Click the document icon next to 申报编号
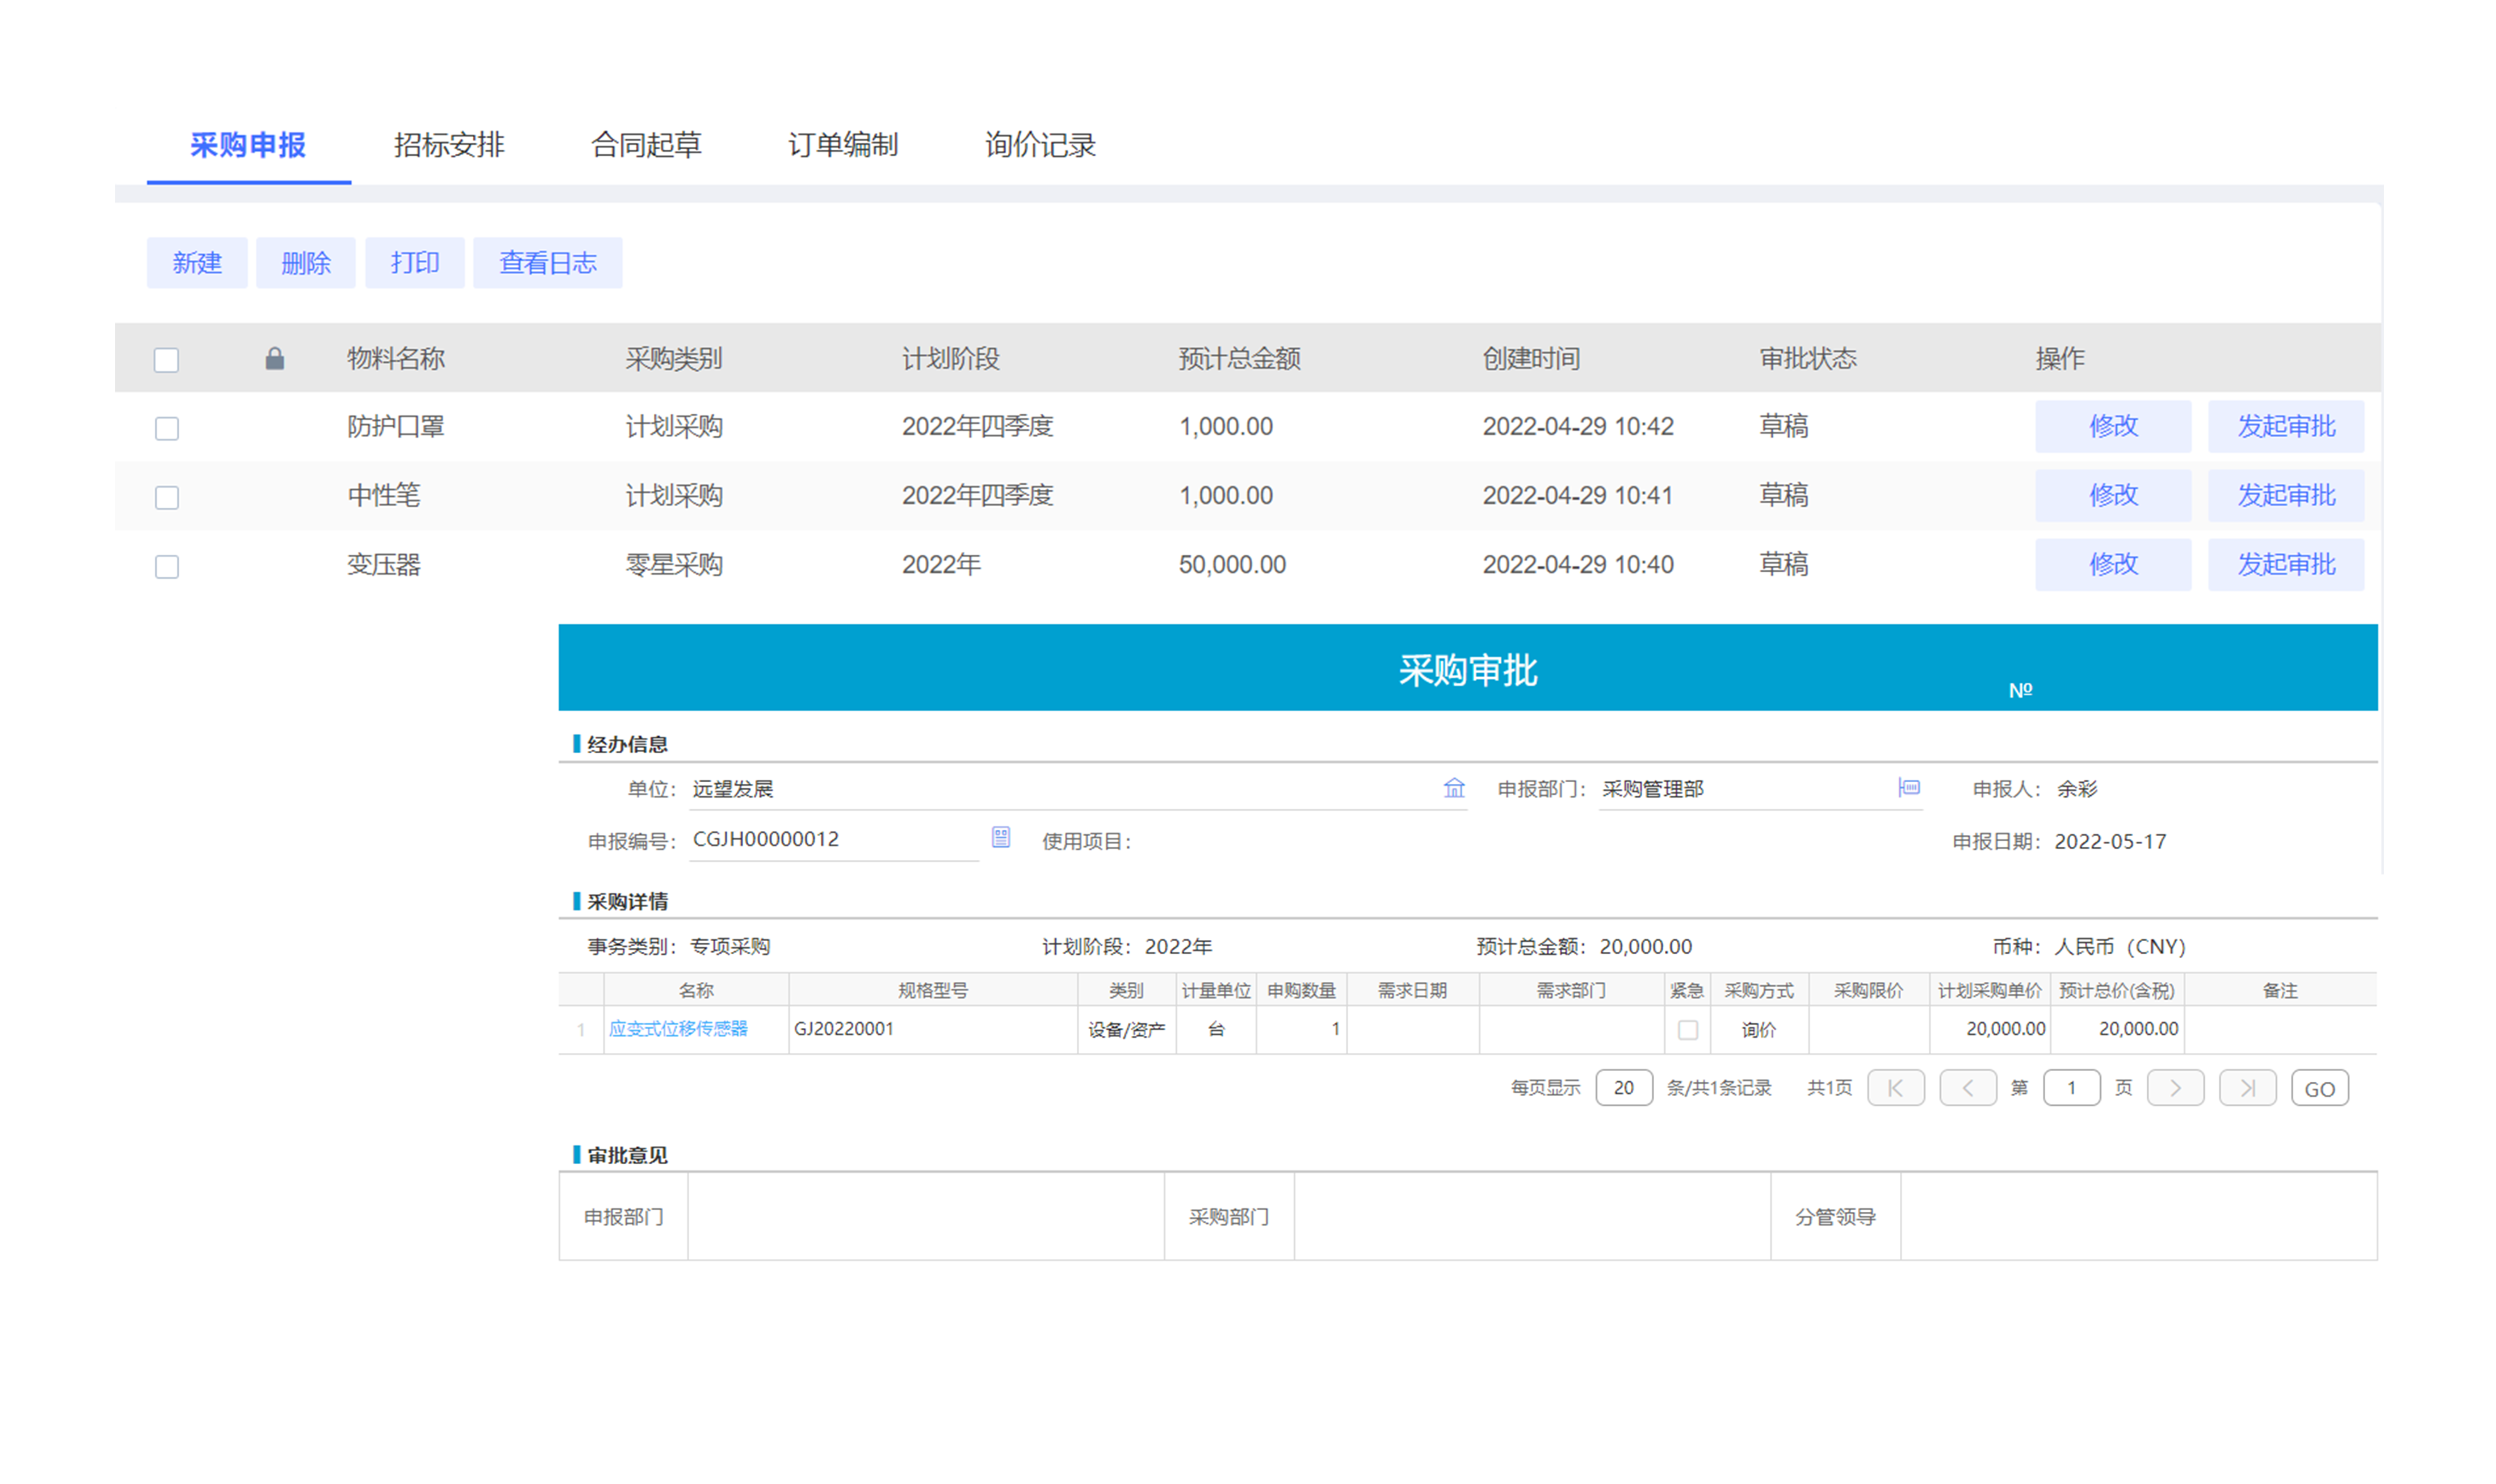The image size is (2496, 1484). click(x=1001, y=838)
